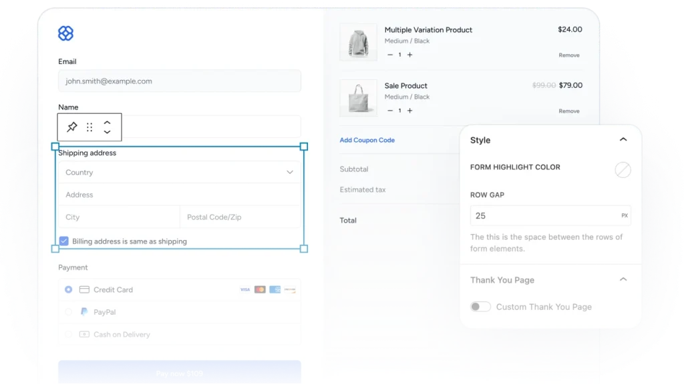Screen dimensions: 684x392
Task: Click the bottom-right selection resize handle
Action: point(304,249)
